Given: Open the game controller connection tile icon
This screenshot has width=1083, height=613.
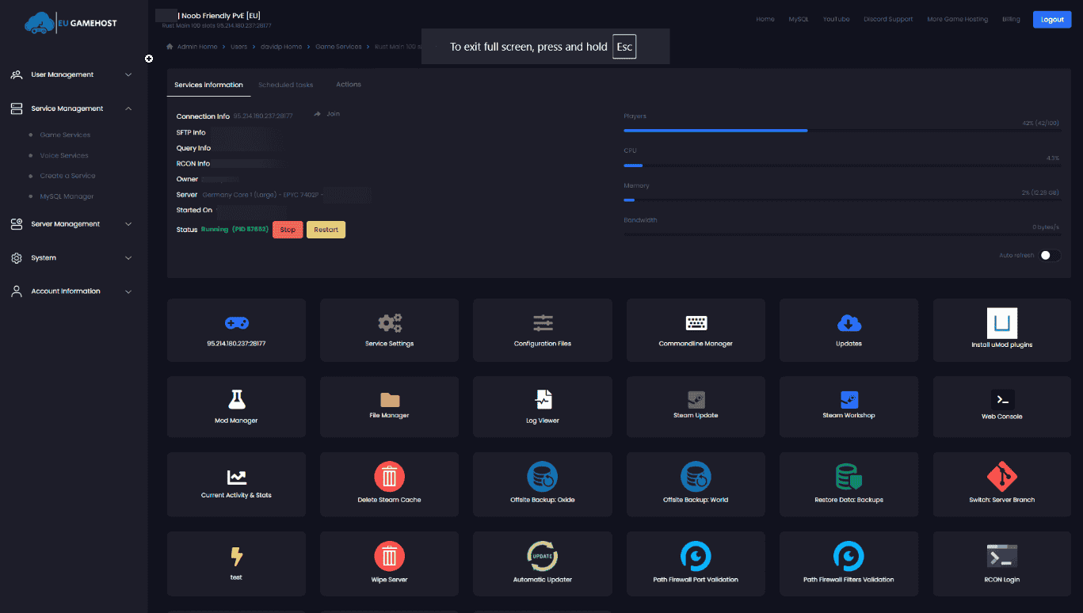Looking at the screenshot, I should point(236,323).
